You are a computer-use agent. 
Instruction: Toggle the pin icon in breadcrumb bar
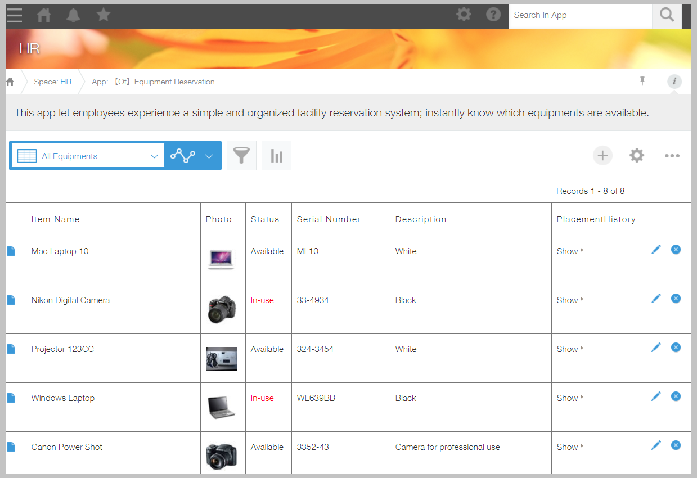click(x=642, y=82)
